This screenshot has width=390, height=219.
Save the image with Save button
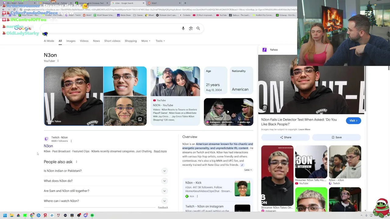point(337,137)
